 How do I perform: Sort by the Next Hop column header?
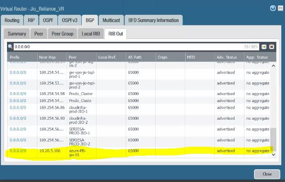[x=47, y=57]
